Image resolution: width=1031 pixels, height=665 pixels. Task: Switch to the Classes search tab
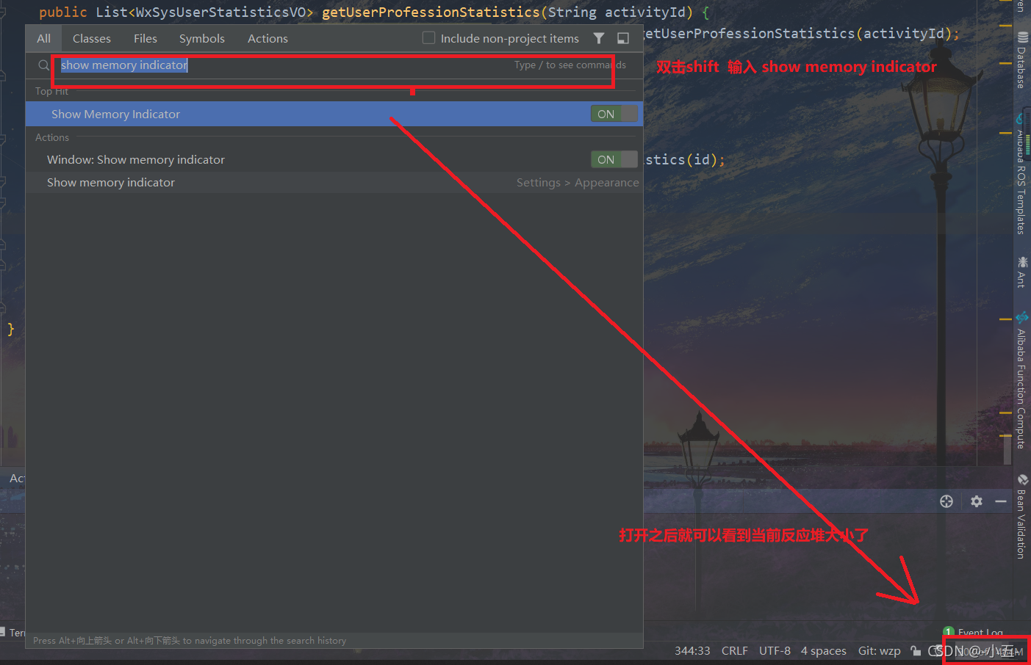(91, 38)
